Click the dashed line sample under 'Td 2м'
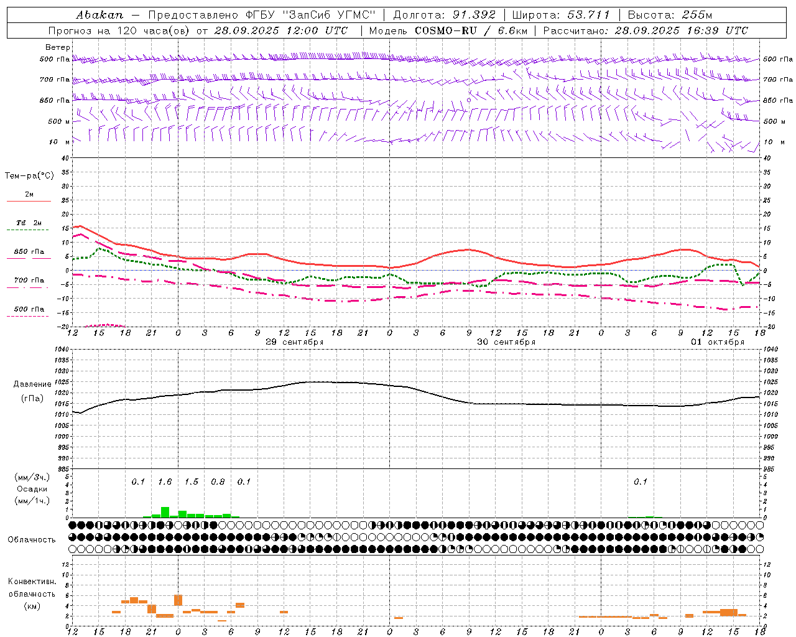This screenshot has width=796, height=637. (x=29, y=230)
